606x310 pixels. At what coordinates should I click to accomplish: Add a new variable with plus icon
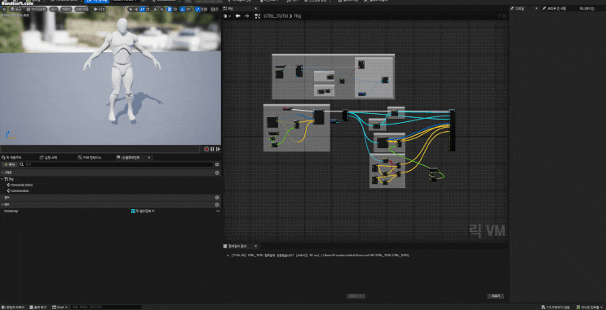click(x=217, y=205)
